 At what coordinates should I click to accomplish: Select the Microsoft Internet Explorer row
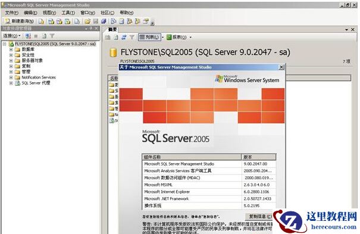(209, 192)
